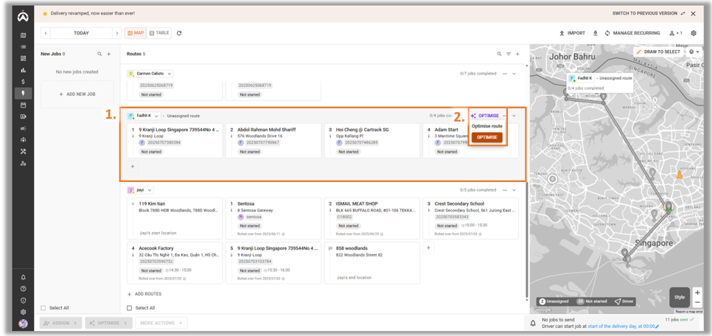Open the calendar icon in sidebar
The width and height of the screenshot is (712, 336).
(23, 105)
